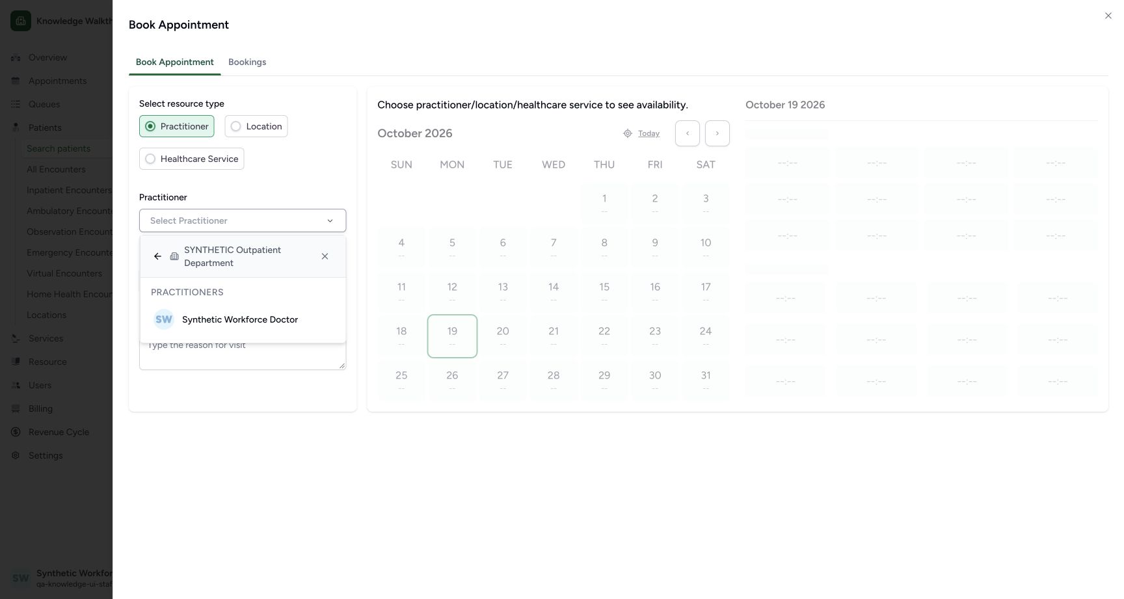
Task: Pick October 19 on the calendar
Action: pos(452,336)
